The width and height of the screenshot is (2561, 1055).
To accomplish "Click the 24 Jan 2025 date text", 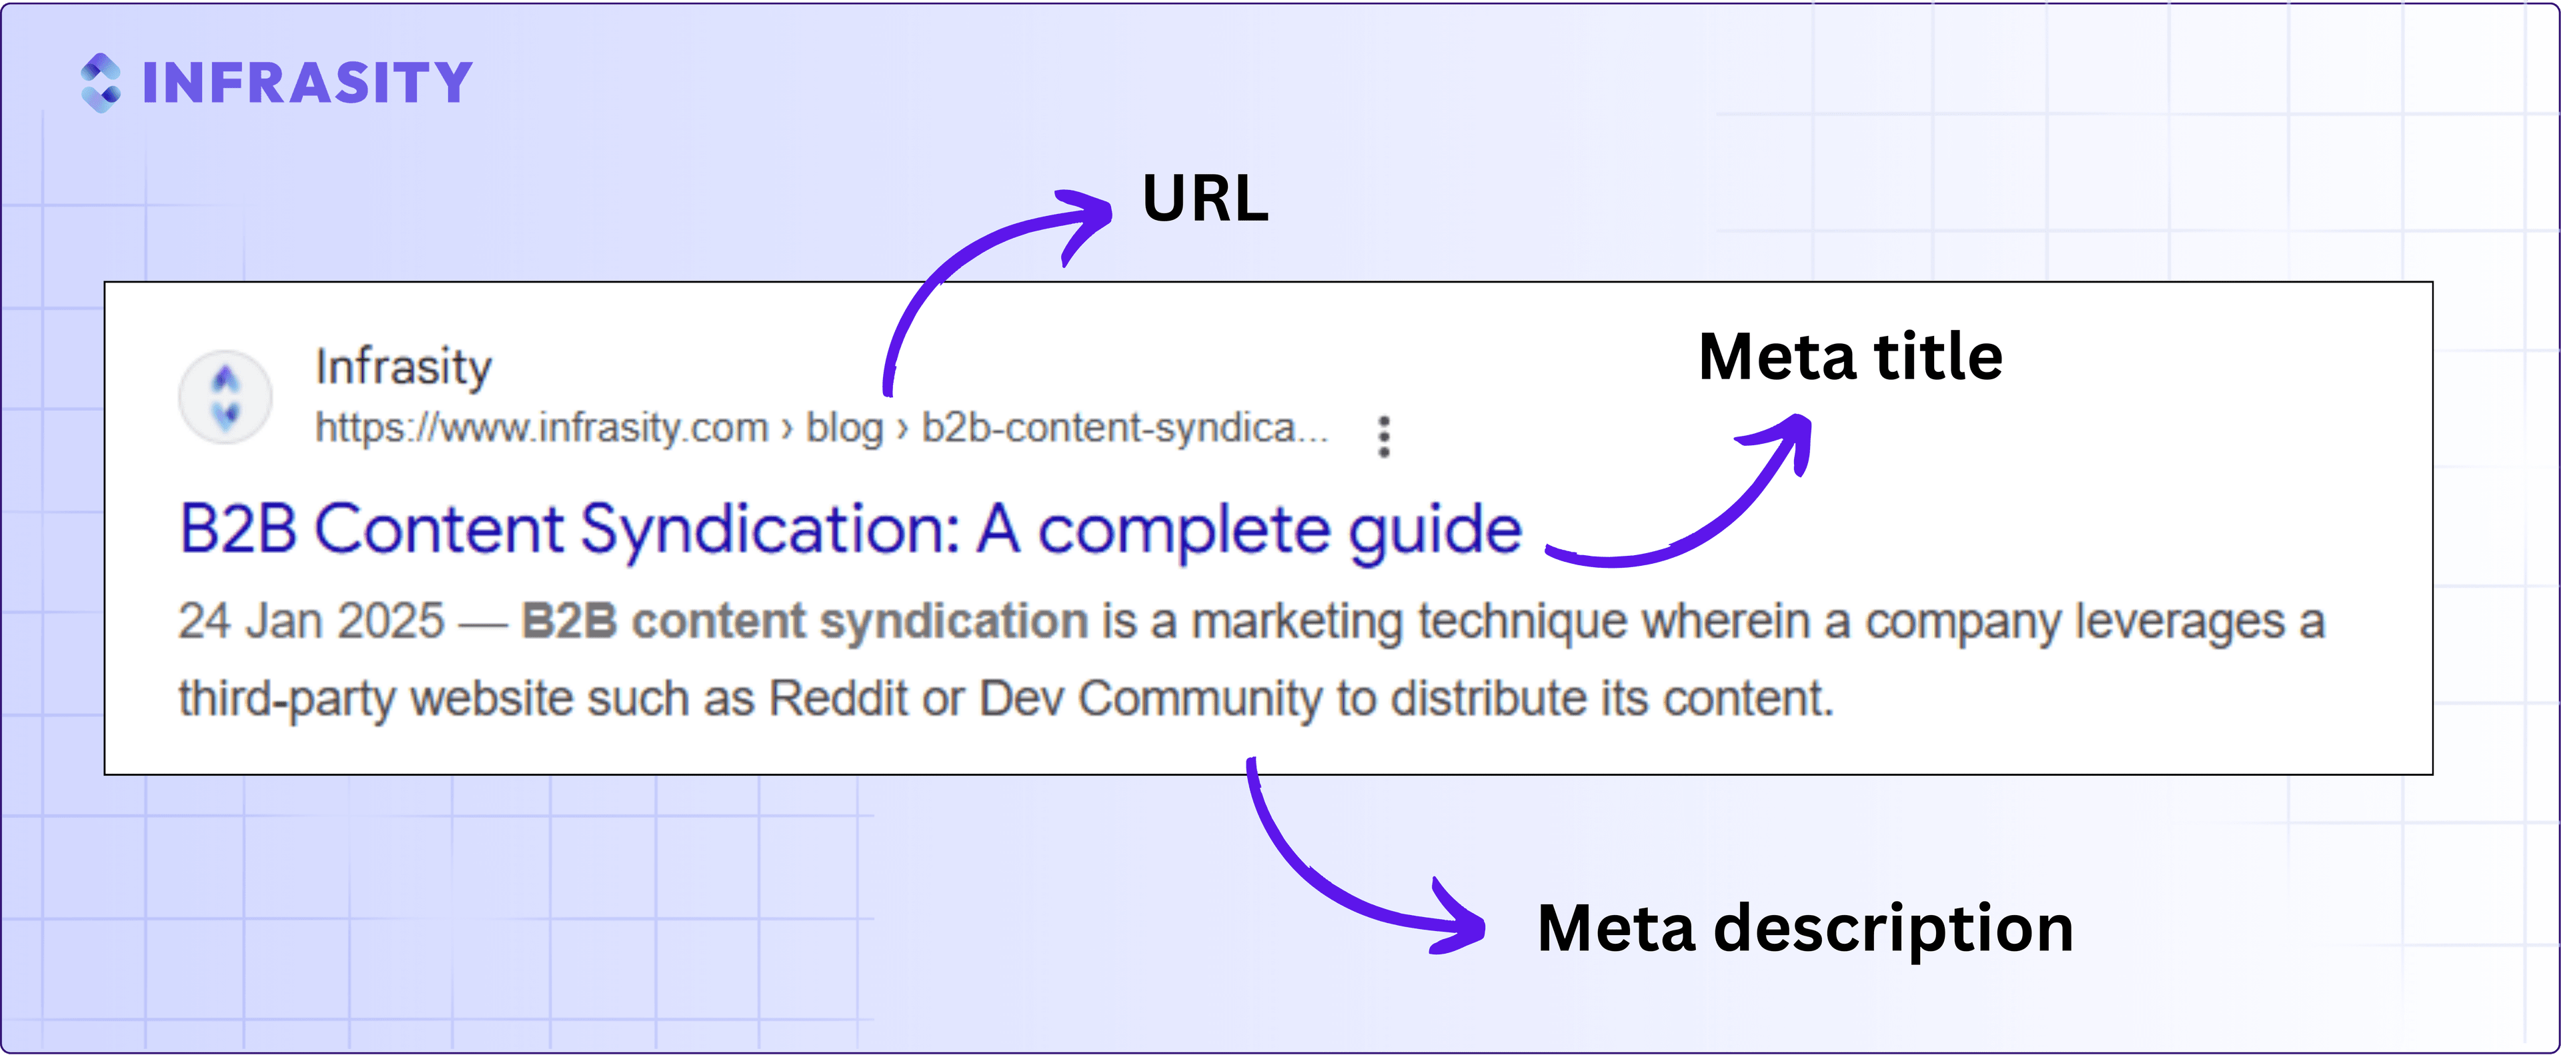I will 311,621.
